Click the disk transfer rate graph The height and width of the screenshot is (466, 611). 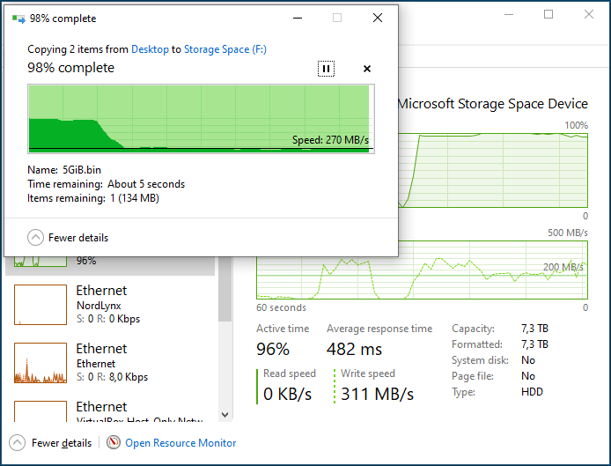422,270
